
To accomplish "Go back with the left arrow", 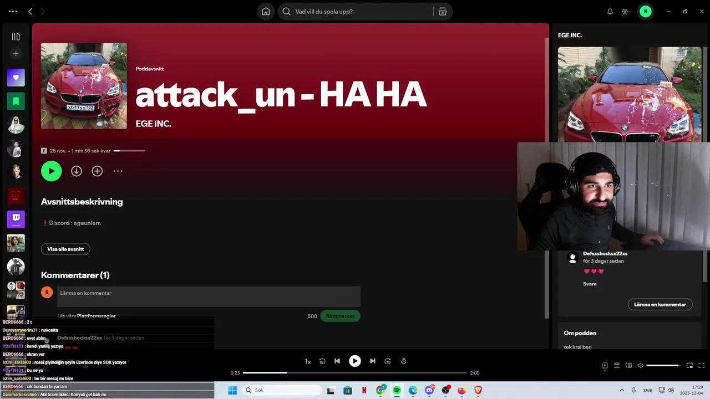I will pos(31,12).
